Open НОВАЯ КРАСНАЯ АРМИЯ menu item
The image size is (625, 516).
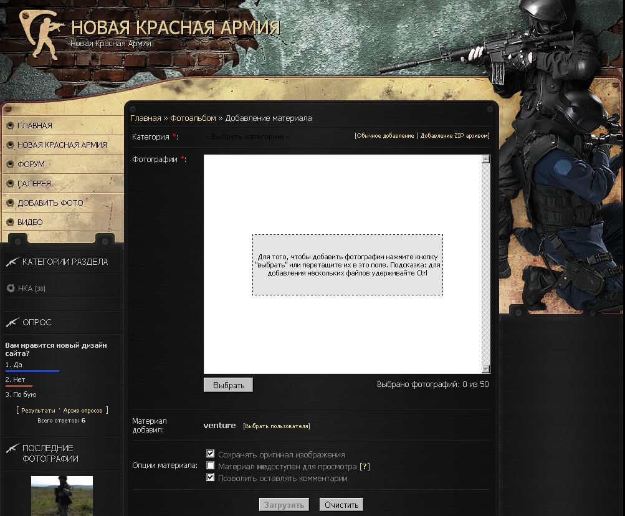point(62,145)
